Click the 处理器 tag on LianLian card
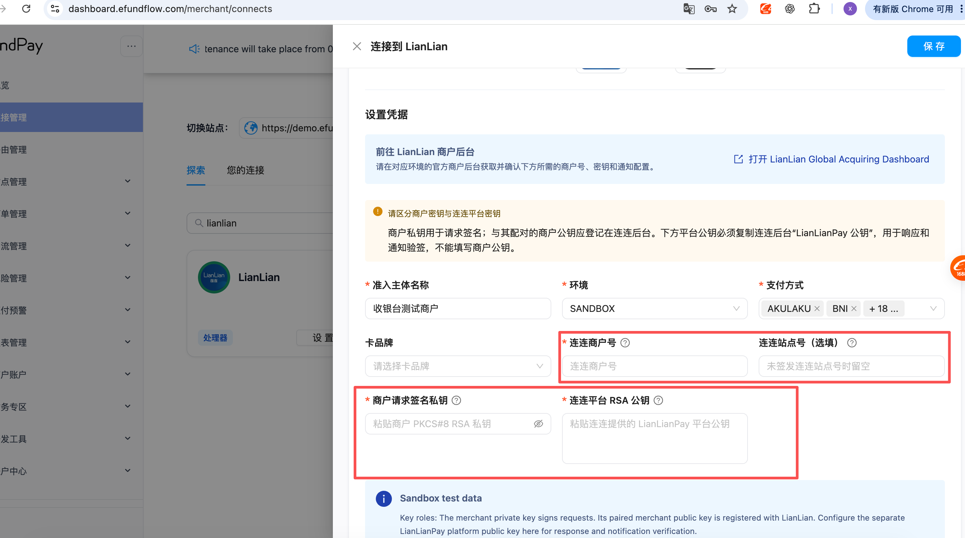The image size is (965, 538). pos(215,338)
